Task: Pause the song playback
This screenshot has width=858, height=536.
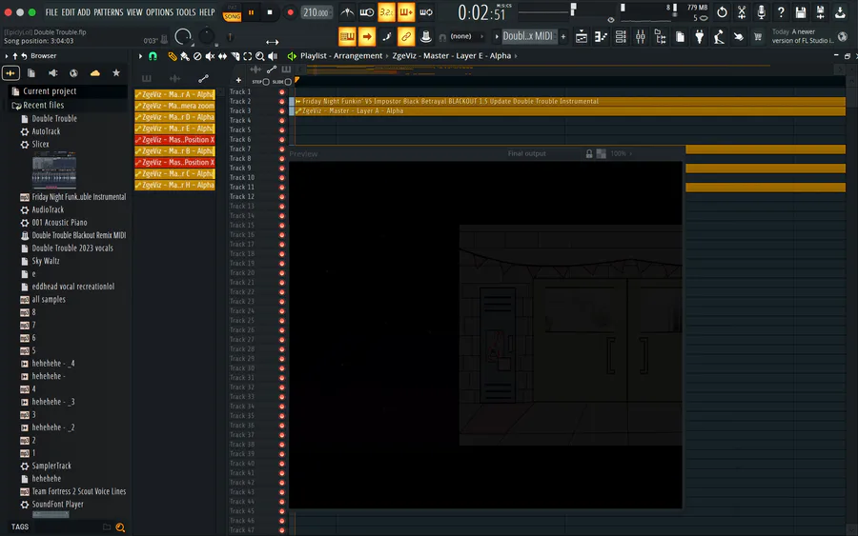Action: 251,12
